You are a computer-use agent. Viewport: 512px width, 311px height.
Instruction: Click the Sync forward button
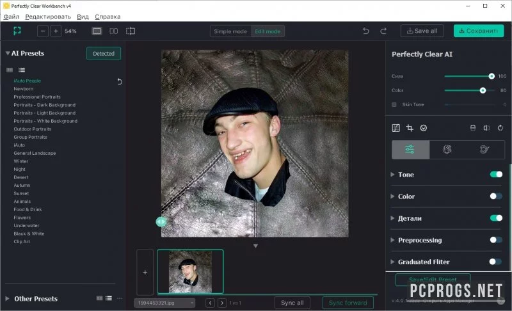(x=348, y=303)
